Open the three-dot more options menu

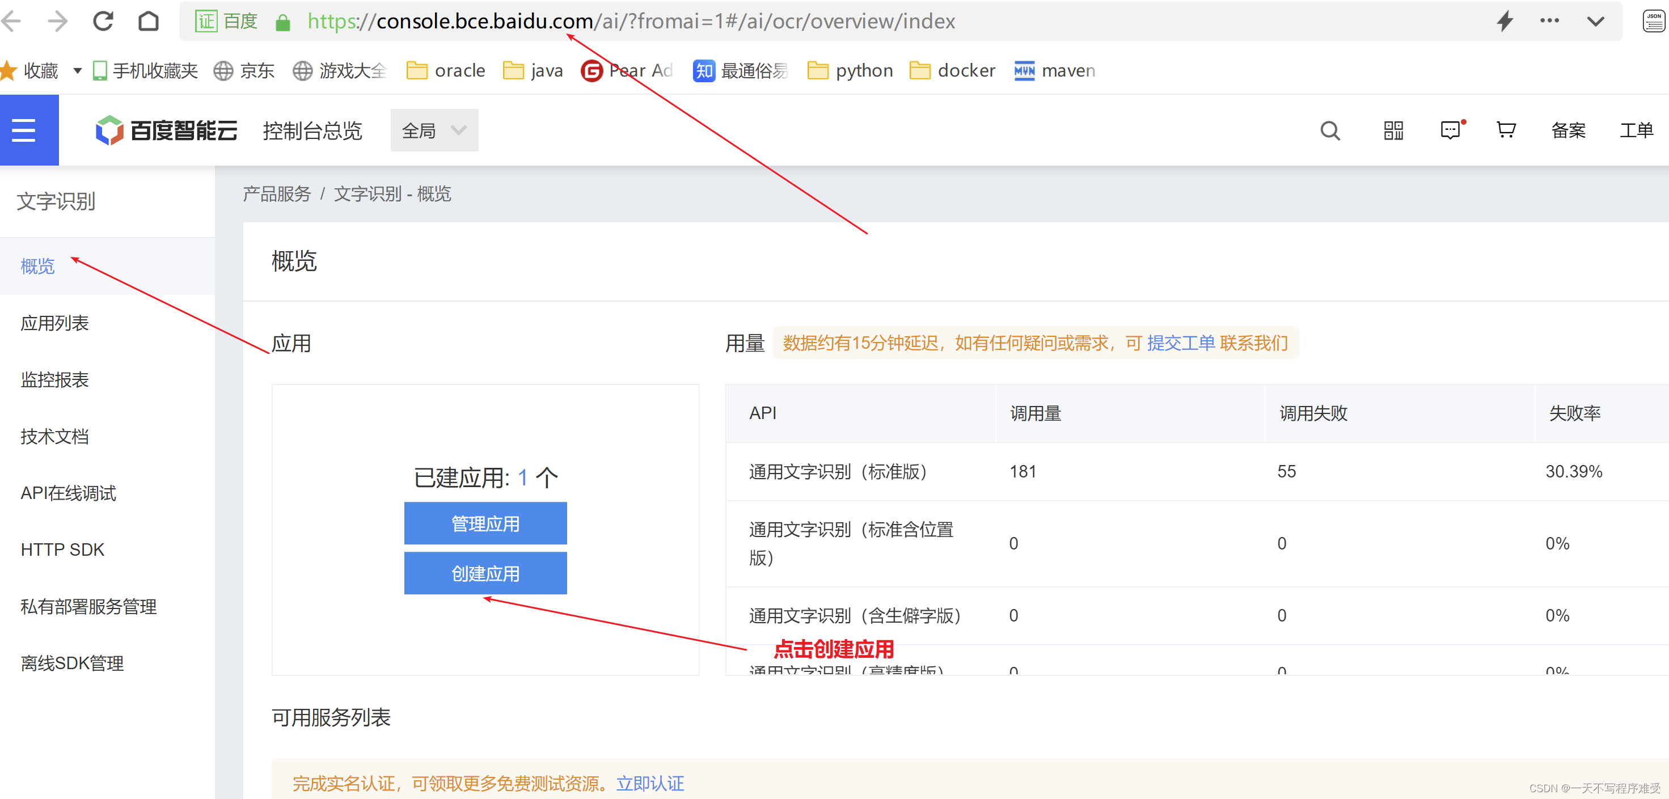(1549, 21)
